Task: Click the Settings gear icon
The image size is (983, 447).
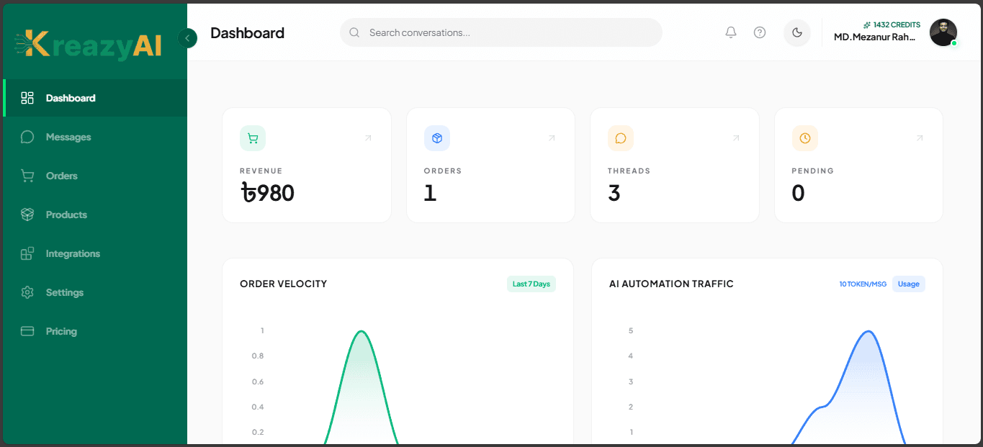Action: [27, 292]
